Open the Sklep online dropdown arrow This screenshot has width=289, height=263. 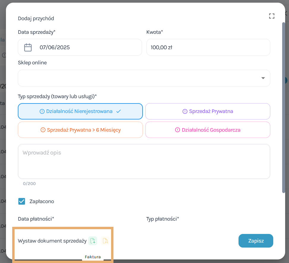tap(263, 78)
